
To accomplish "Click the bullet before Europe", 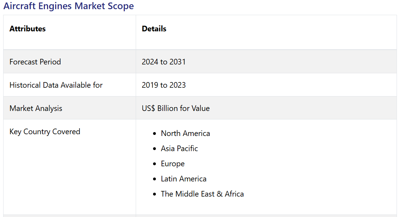I will [x=154, y=164].
